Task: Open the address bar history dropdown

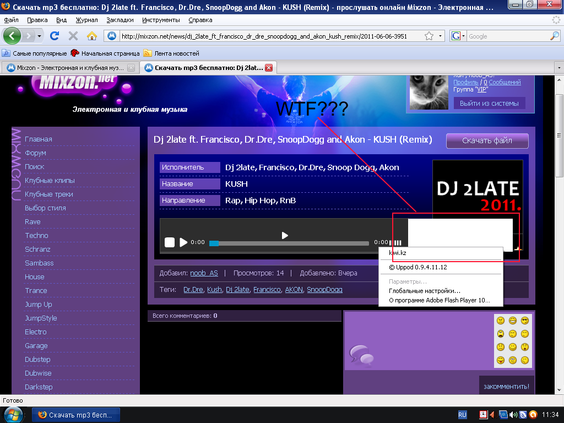Action: [440, 36]
